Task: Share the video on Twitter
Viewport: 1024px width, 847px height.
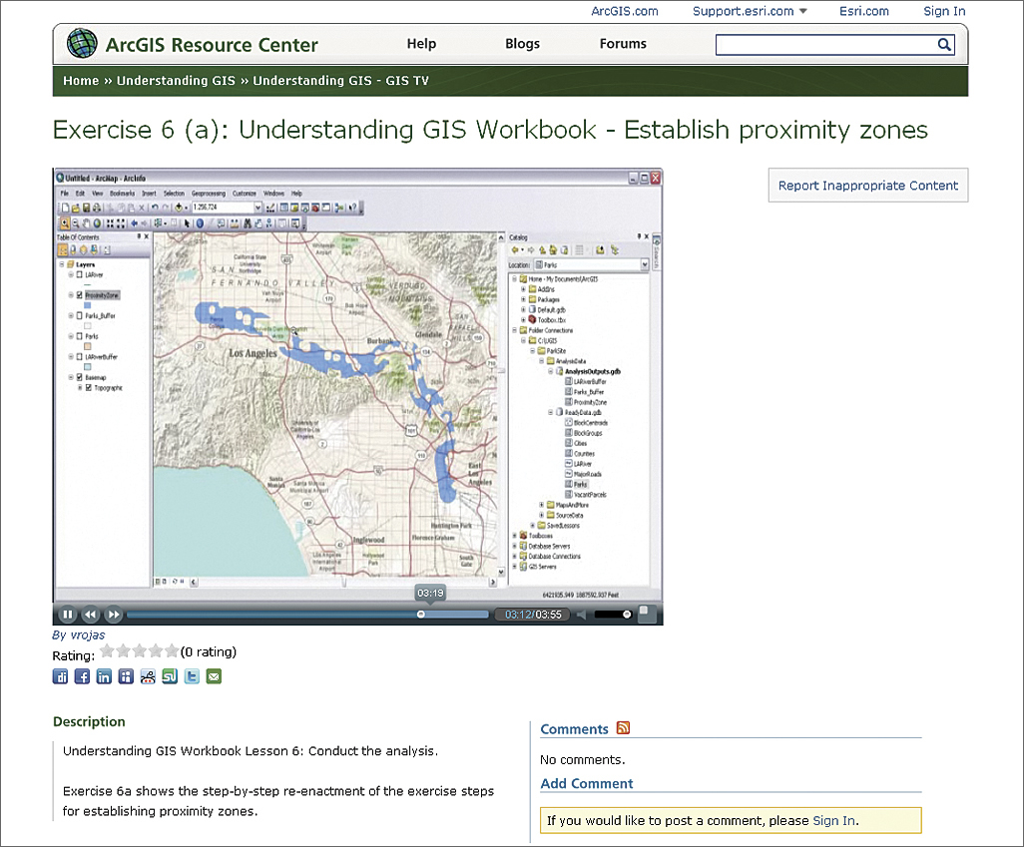Action: pyautogui.click(x=192, y=676)
